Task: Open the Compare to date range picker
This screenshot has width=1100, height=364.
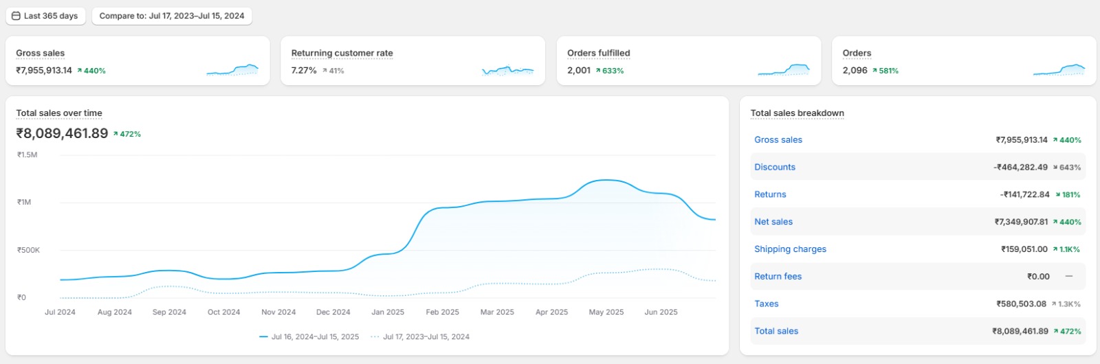Action: point(172,16)
